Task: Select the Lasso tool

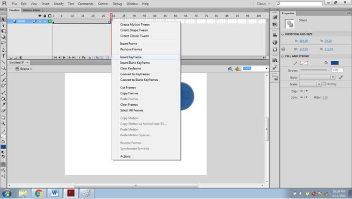Action: (x=3, y=43)
